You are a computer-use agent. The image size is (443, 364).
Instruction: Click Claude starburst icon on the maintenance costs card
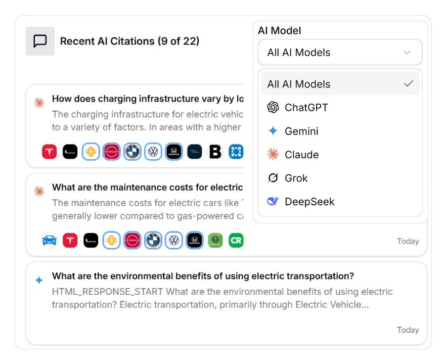tap(39, 192)
